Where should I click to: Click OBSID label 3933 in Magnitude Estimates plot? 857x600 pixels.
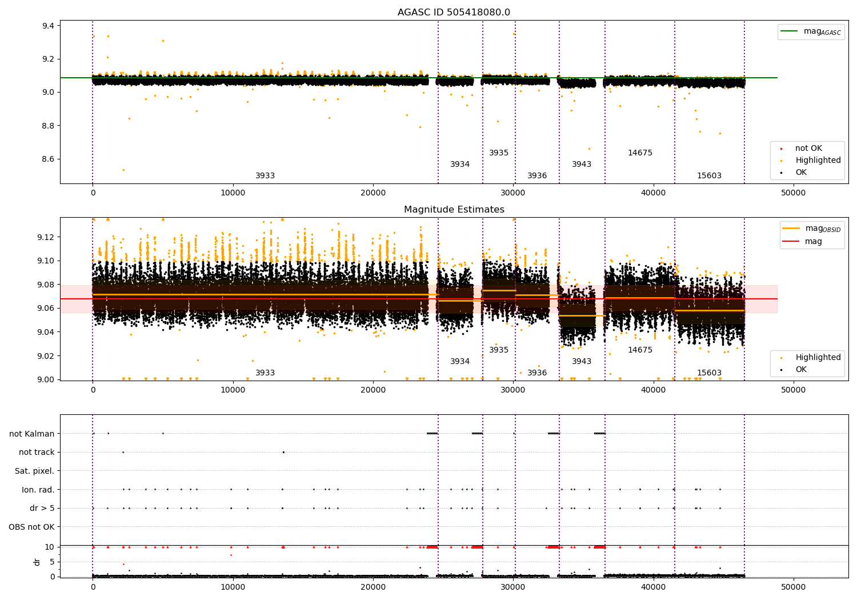pos(265,373)
